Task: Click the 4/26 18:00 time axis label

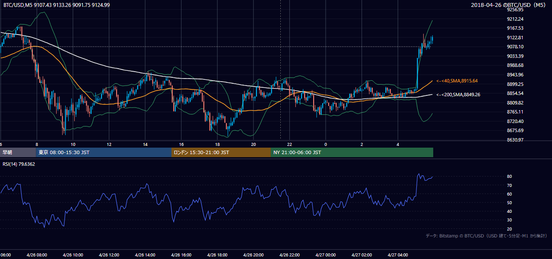Action: pyautogui.click(x=217, y=255)
